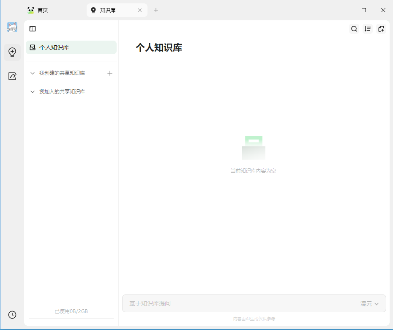393x330 pixels.
Task: Create new shared knowledge base with plus button
Action: tap(110, 73)
